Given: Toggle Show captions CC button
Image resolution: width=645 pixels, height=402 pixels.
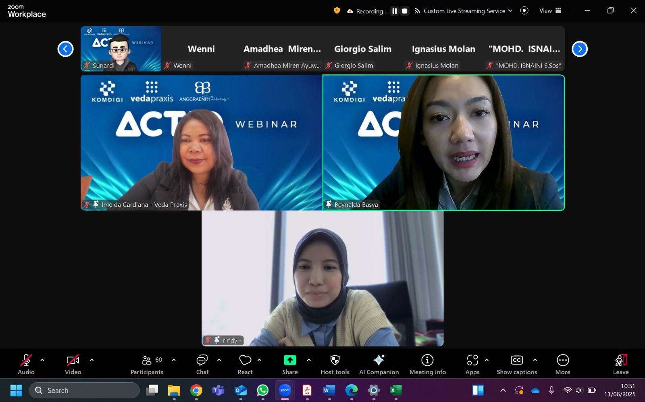Looking at the screenshot, I should tap(517, 364).
